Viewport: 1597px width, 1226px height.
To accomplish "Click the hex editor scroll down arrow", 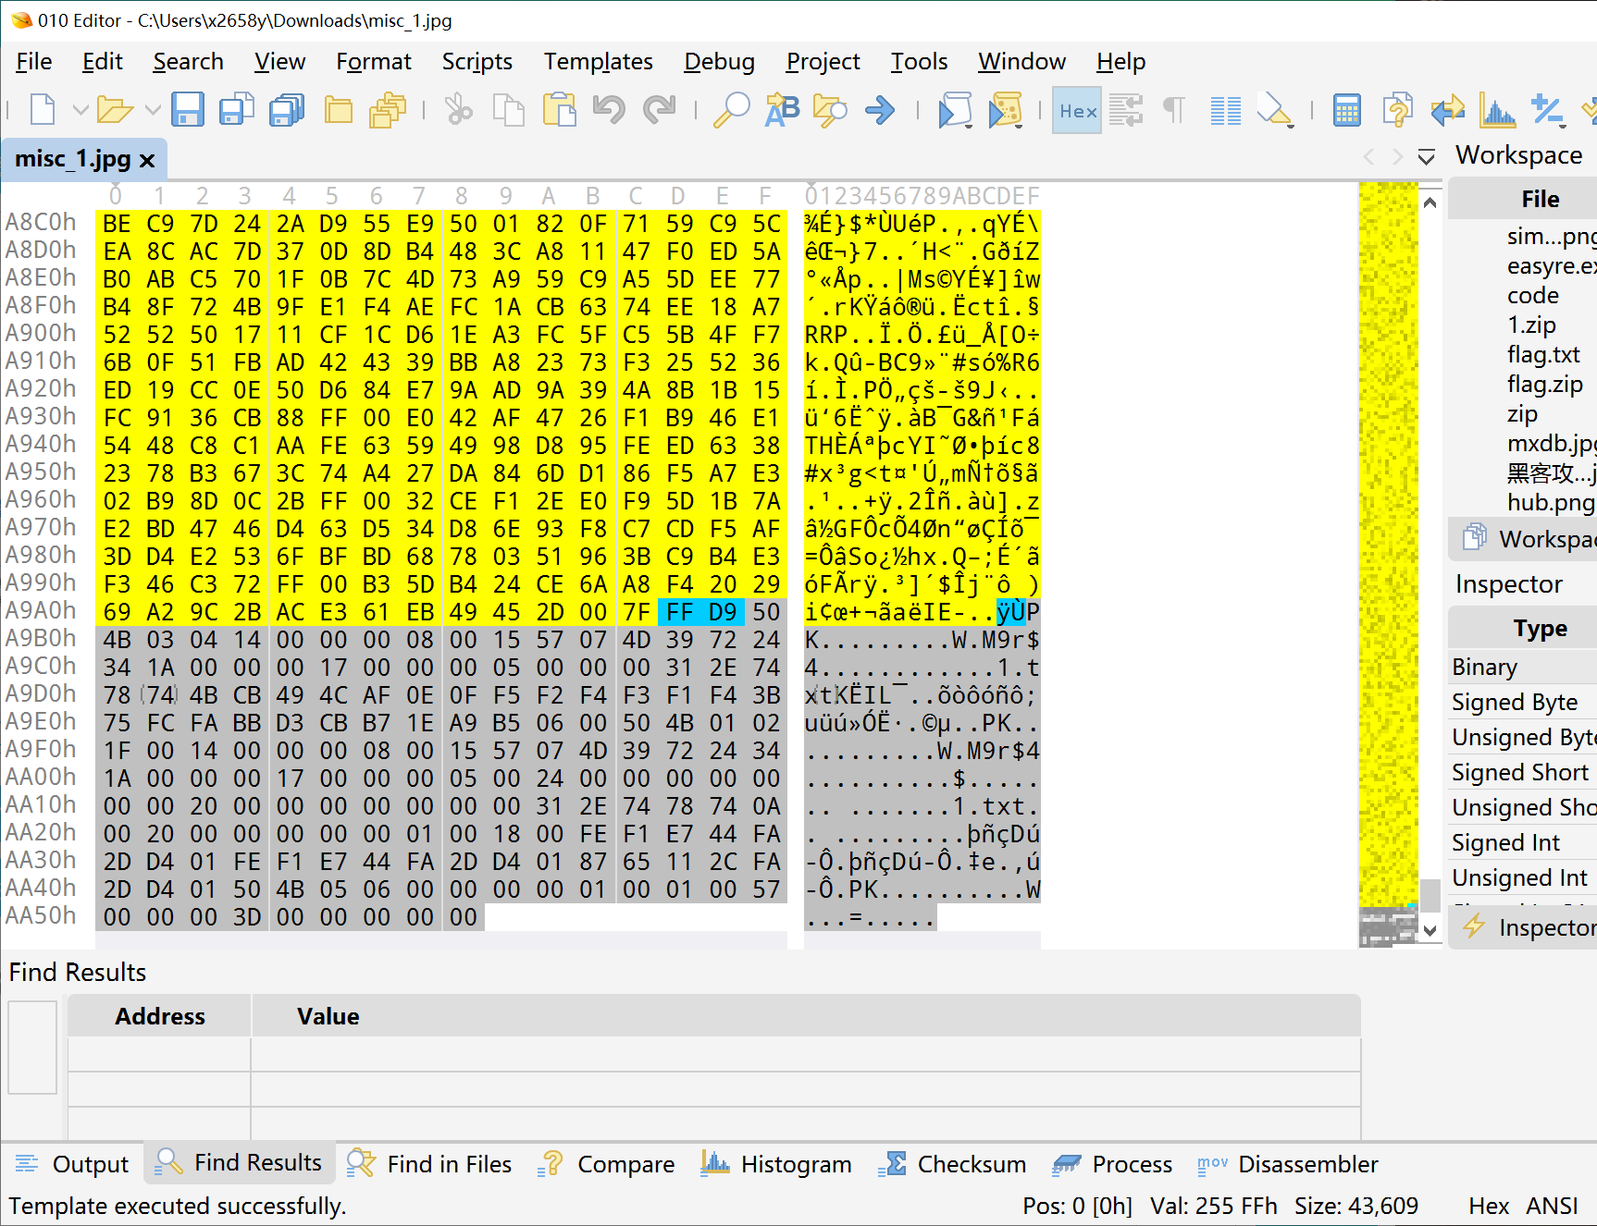I will click(1430, 931).
